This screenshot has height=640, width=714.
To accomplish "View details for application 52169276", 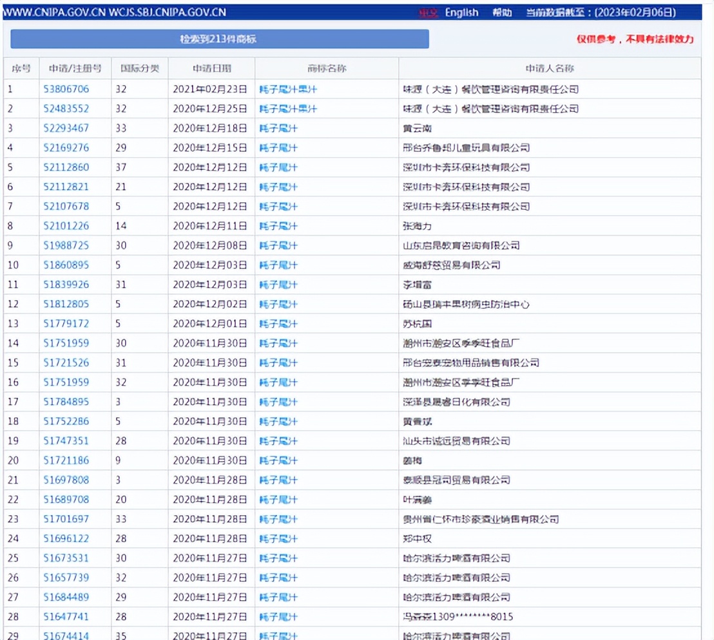I will (66, 147).
